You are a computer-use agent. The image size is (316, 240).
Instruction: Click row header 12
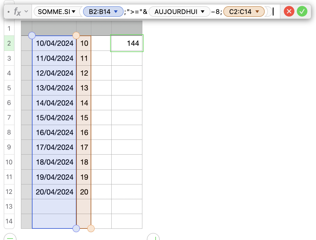coord(9,192)
